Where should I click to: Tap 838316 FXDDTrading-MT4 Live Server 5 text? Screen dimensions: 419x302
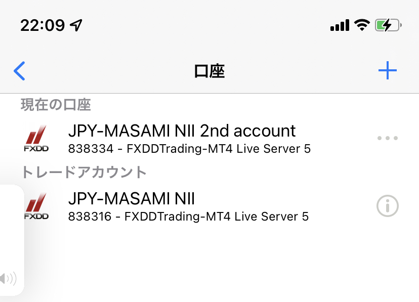click(x=188, y=217)
